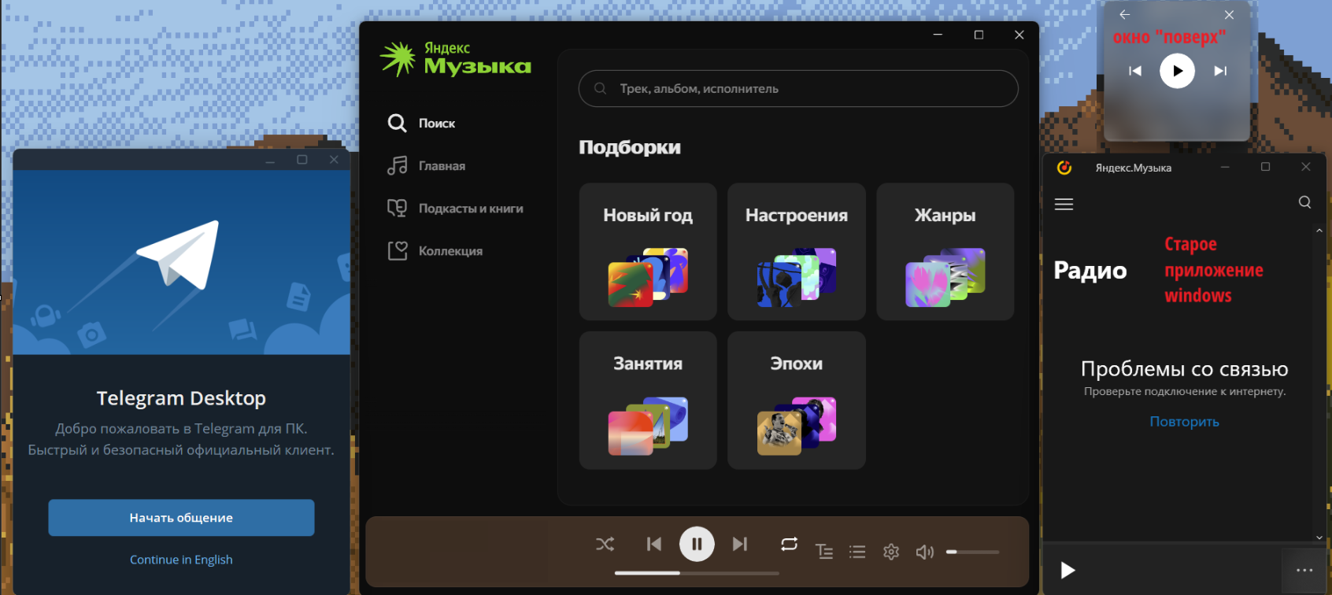The image size is (1332, 595).
Task: Maximize the Telegram window
Action: pyautogui.click(x=302, y=160)
